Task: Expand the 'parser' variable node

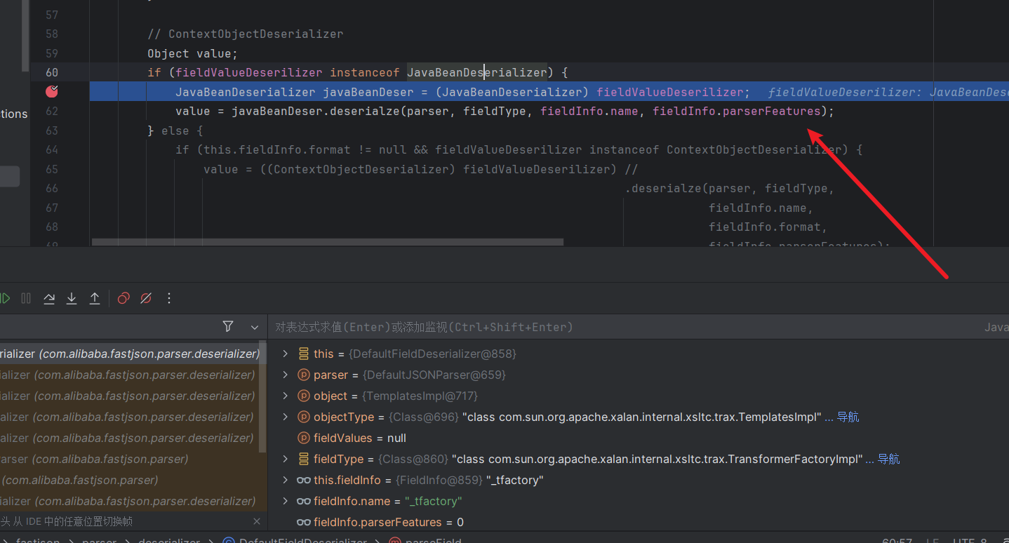Action: tap(285, 375)
